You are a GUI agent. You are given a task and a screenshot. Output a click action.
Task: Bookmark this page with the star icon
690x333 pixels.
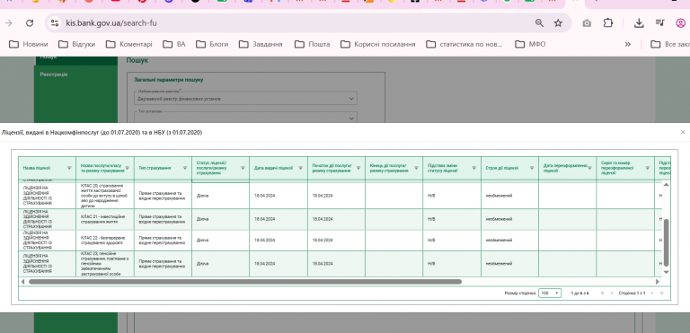(558, 22)
